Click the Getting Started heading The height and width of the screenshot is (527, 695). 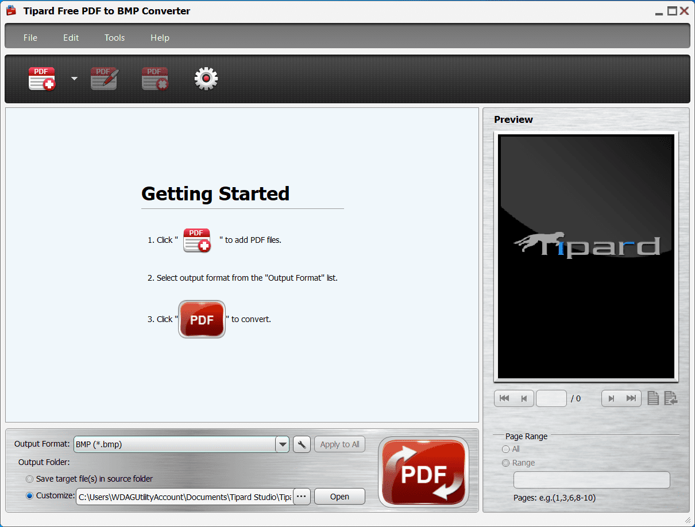tap(215, 194)
